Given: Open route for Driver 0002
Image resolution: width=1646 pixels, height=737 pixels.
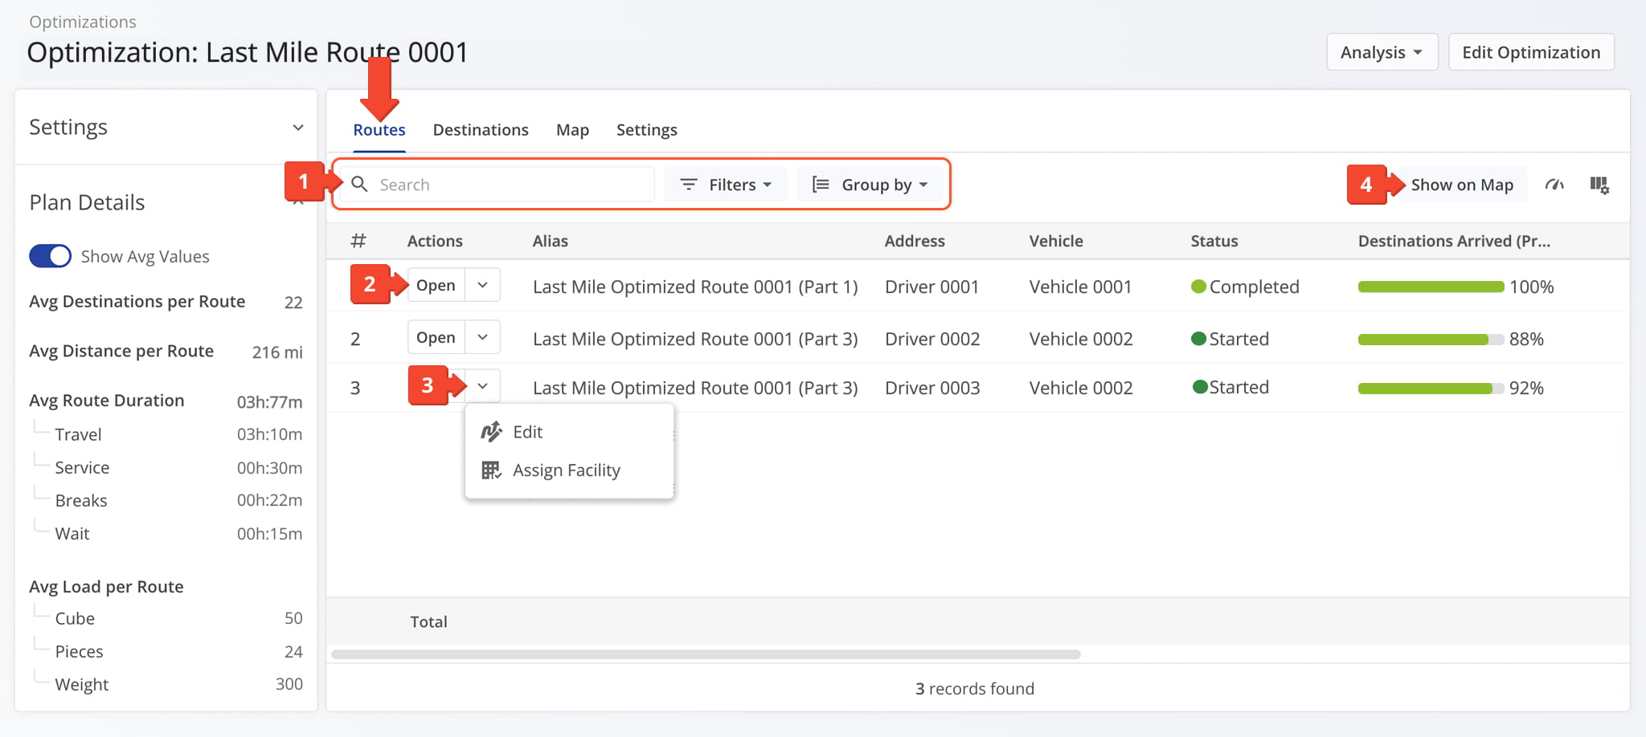Looking at the screenshot, I should click(x=436, y=337).
